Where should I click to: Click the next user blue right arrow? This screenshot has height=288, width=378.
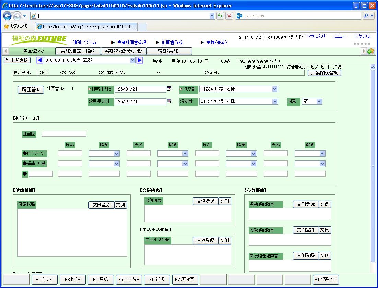point(140,60)
